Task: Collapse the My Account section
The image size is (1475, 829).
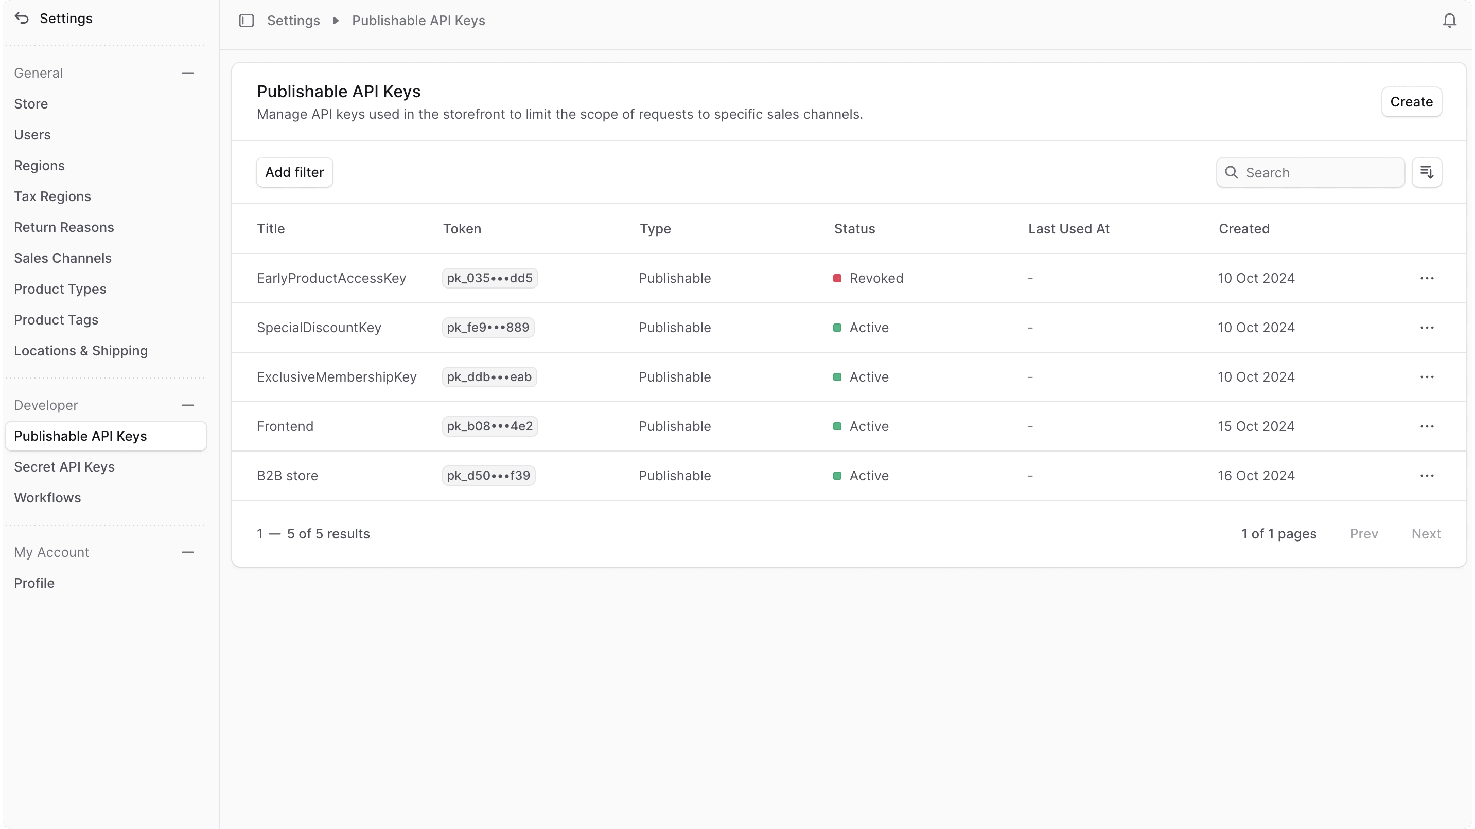Action: [187, 552]
